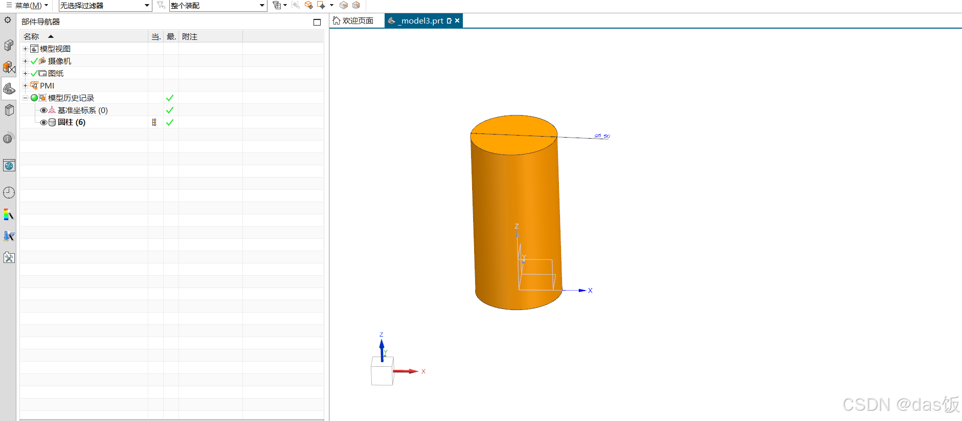Expand the 摄像机 node
962x421 pixels.
click(x=25, y=61)
